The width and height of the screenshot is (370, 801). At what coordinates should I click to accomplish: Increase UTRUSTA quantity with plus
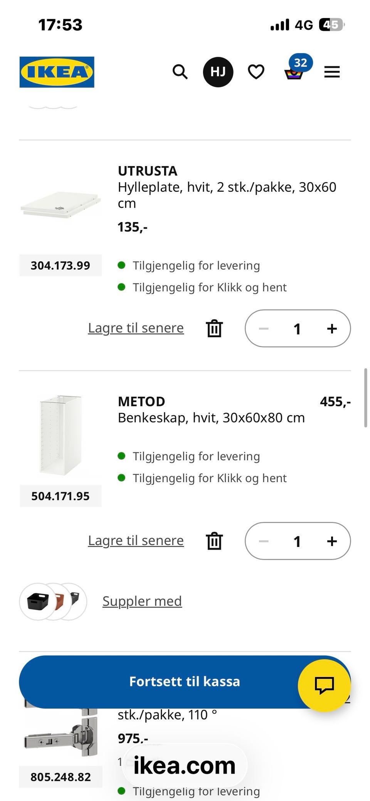coord(332,328)
